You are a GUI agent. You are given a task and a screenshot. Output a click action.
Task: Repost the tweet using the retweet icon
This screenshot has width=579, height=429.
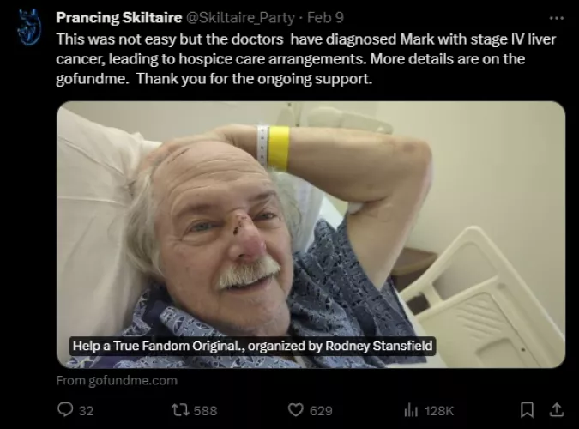point(179,410)
